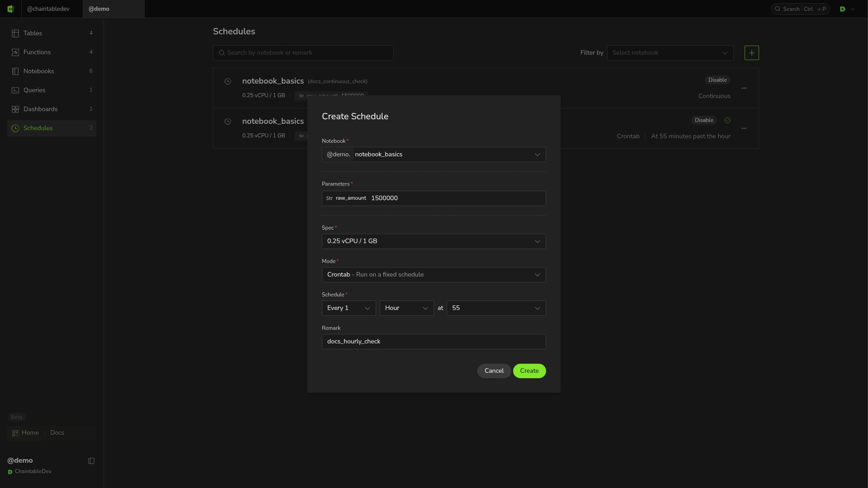Open the Select notebook filter dropdown
Screen dimensions: 868x488
click(670, 53)
